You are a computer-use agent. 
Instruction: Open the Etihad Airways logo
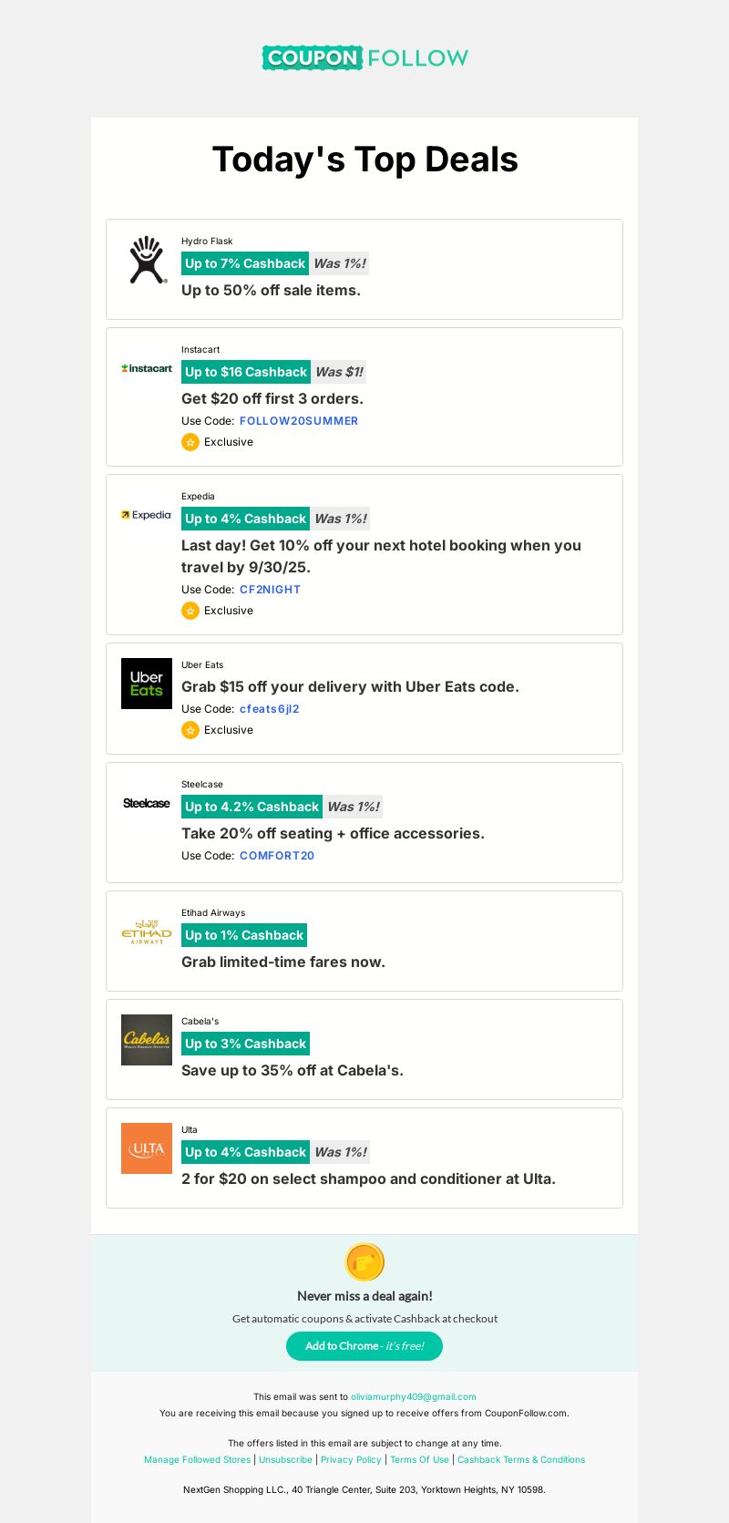(x=147, y=932)
